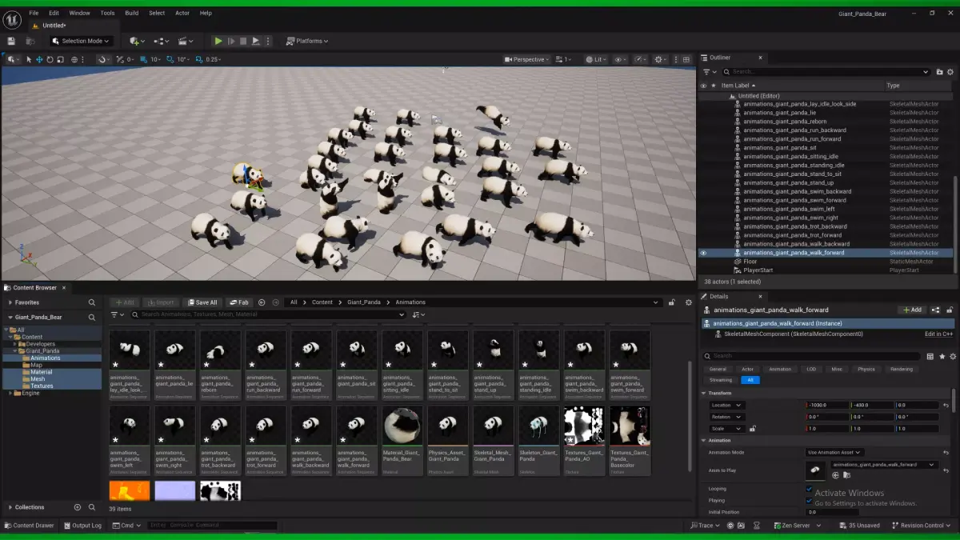Open the Edit menu

(x=54, y=13)
